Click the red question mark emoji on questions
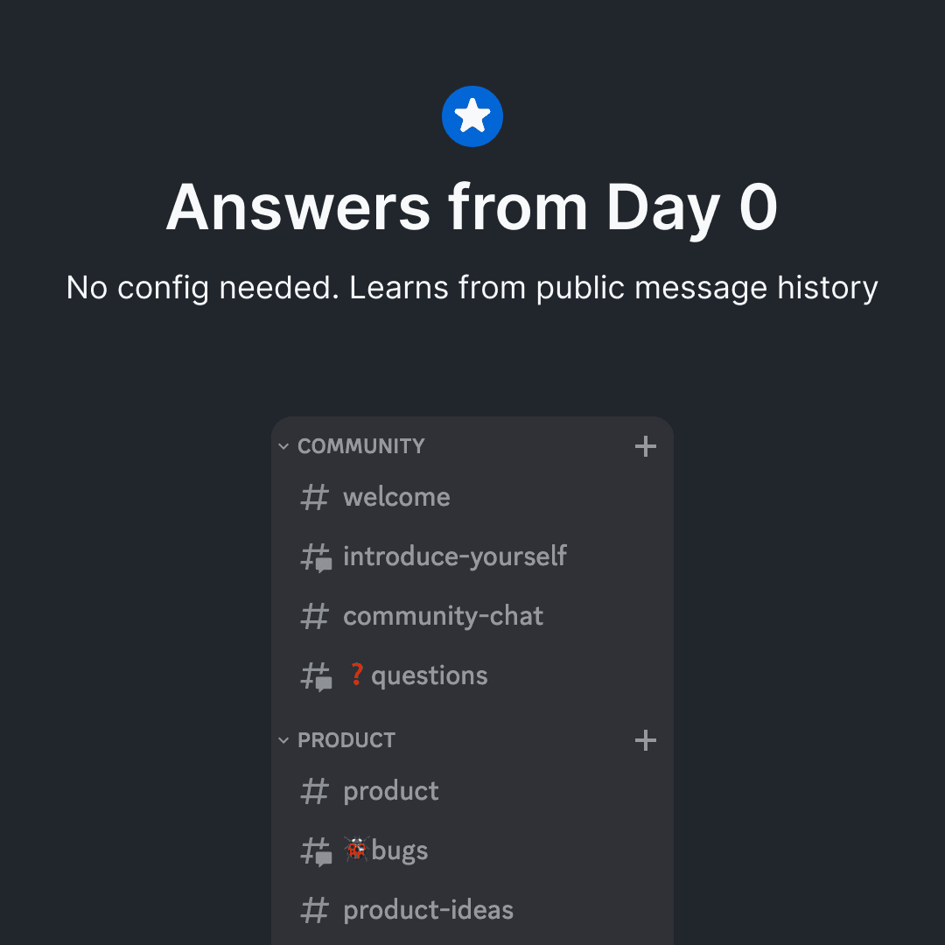945x945 pixels. (357, 674)
